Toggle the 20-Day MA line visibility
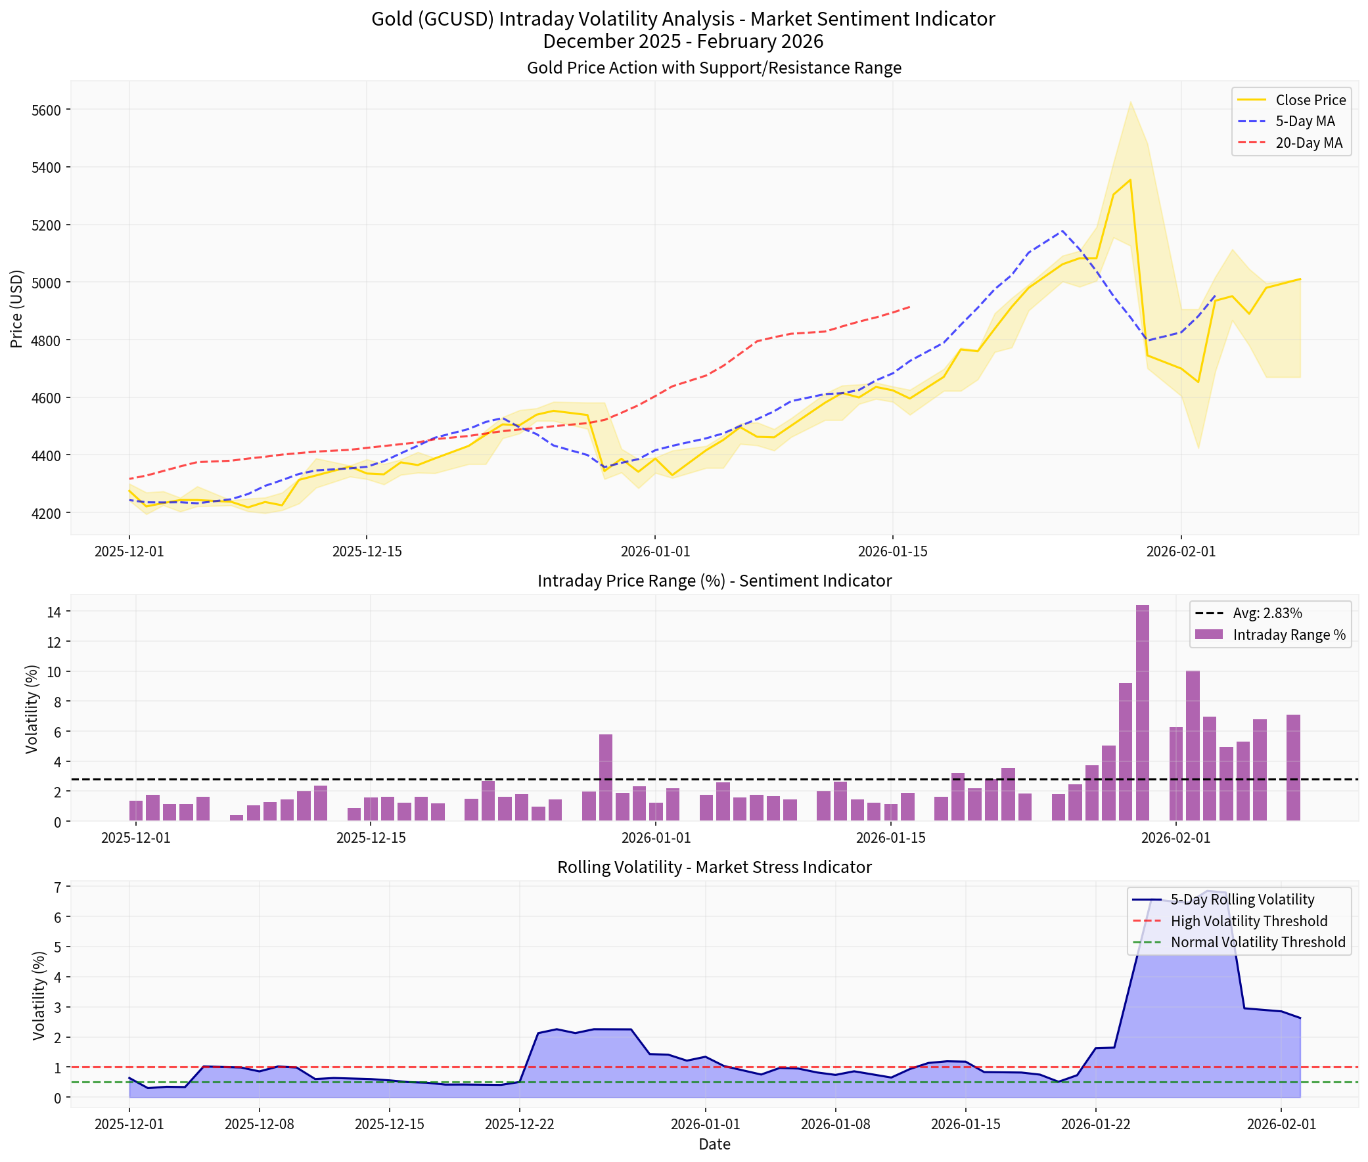The height and width of the screenshot is (1162, 1368). (1308, 143)
